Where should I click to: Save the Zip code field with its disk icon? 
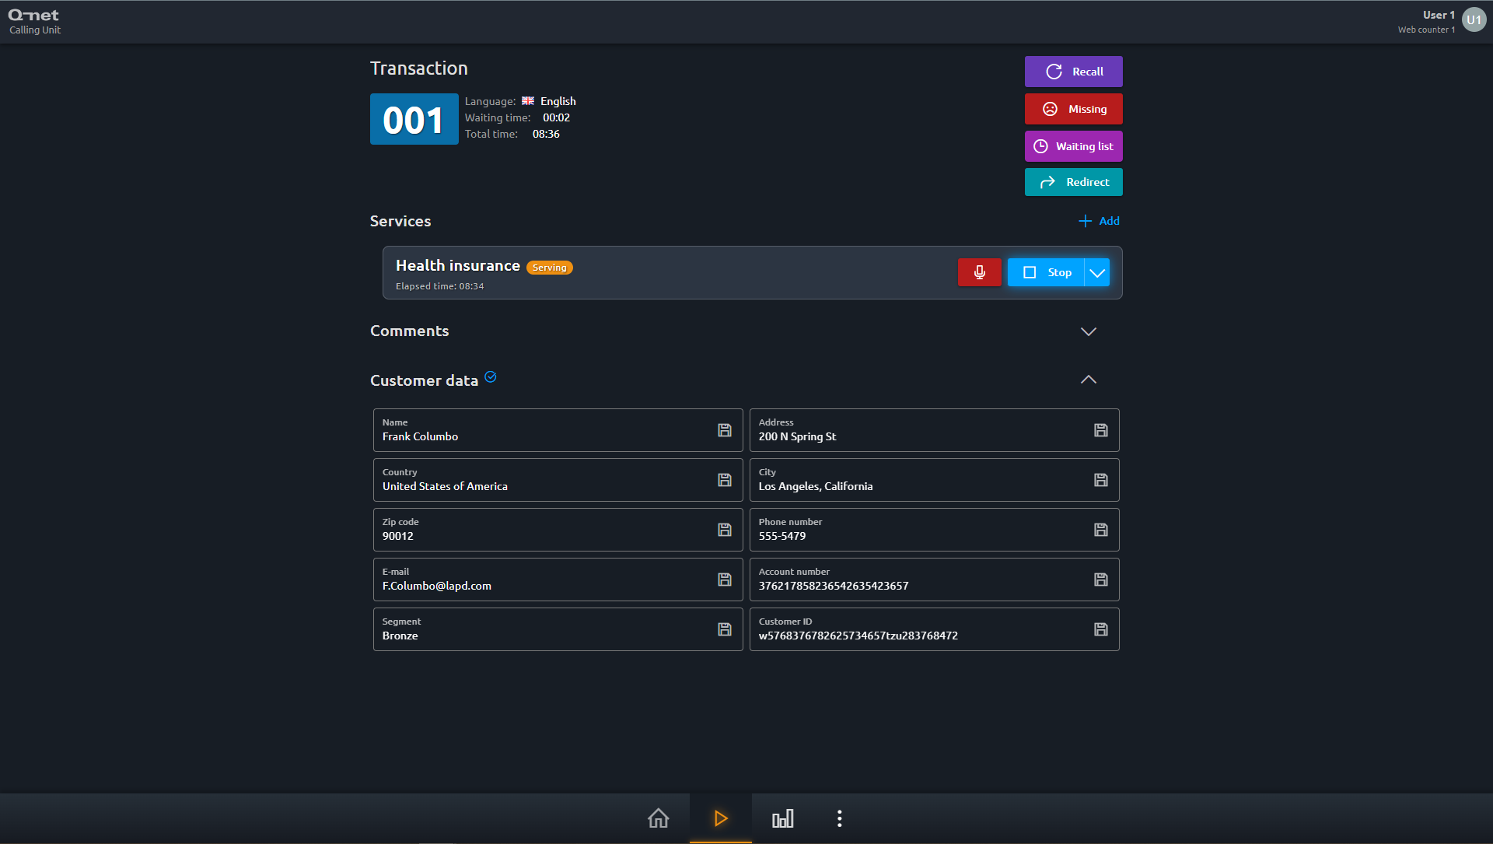click(x=725, y=530)
